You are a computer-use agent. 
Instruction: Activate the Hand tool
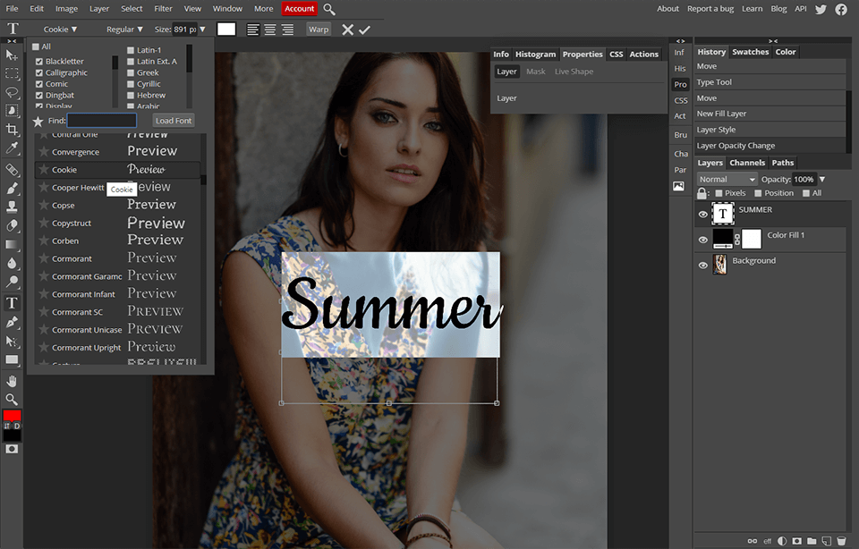point(13,382)
